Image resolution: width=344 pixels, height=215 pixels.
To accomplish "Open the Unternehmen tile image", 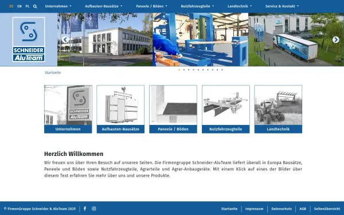I will tap(68, 105).
